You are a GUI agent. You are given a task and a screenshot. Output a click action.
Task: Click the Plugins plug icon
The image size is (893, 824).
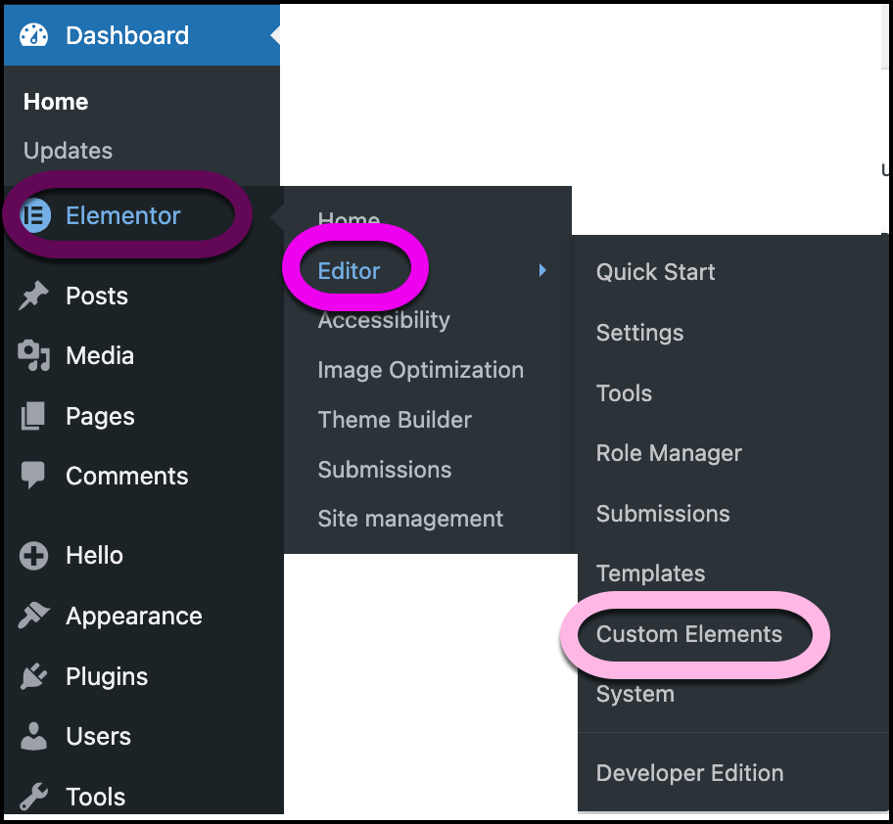[34, 676]
